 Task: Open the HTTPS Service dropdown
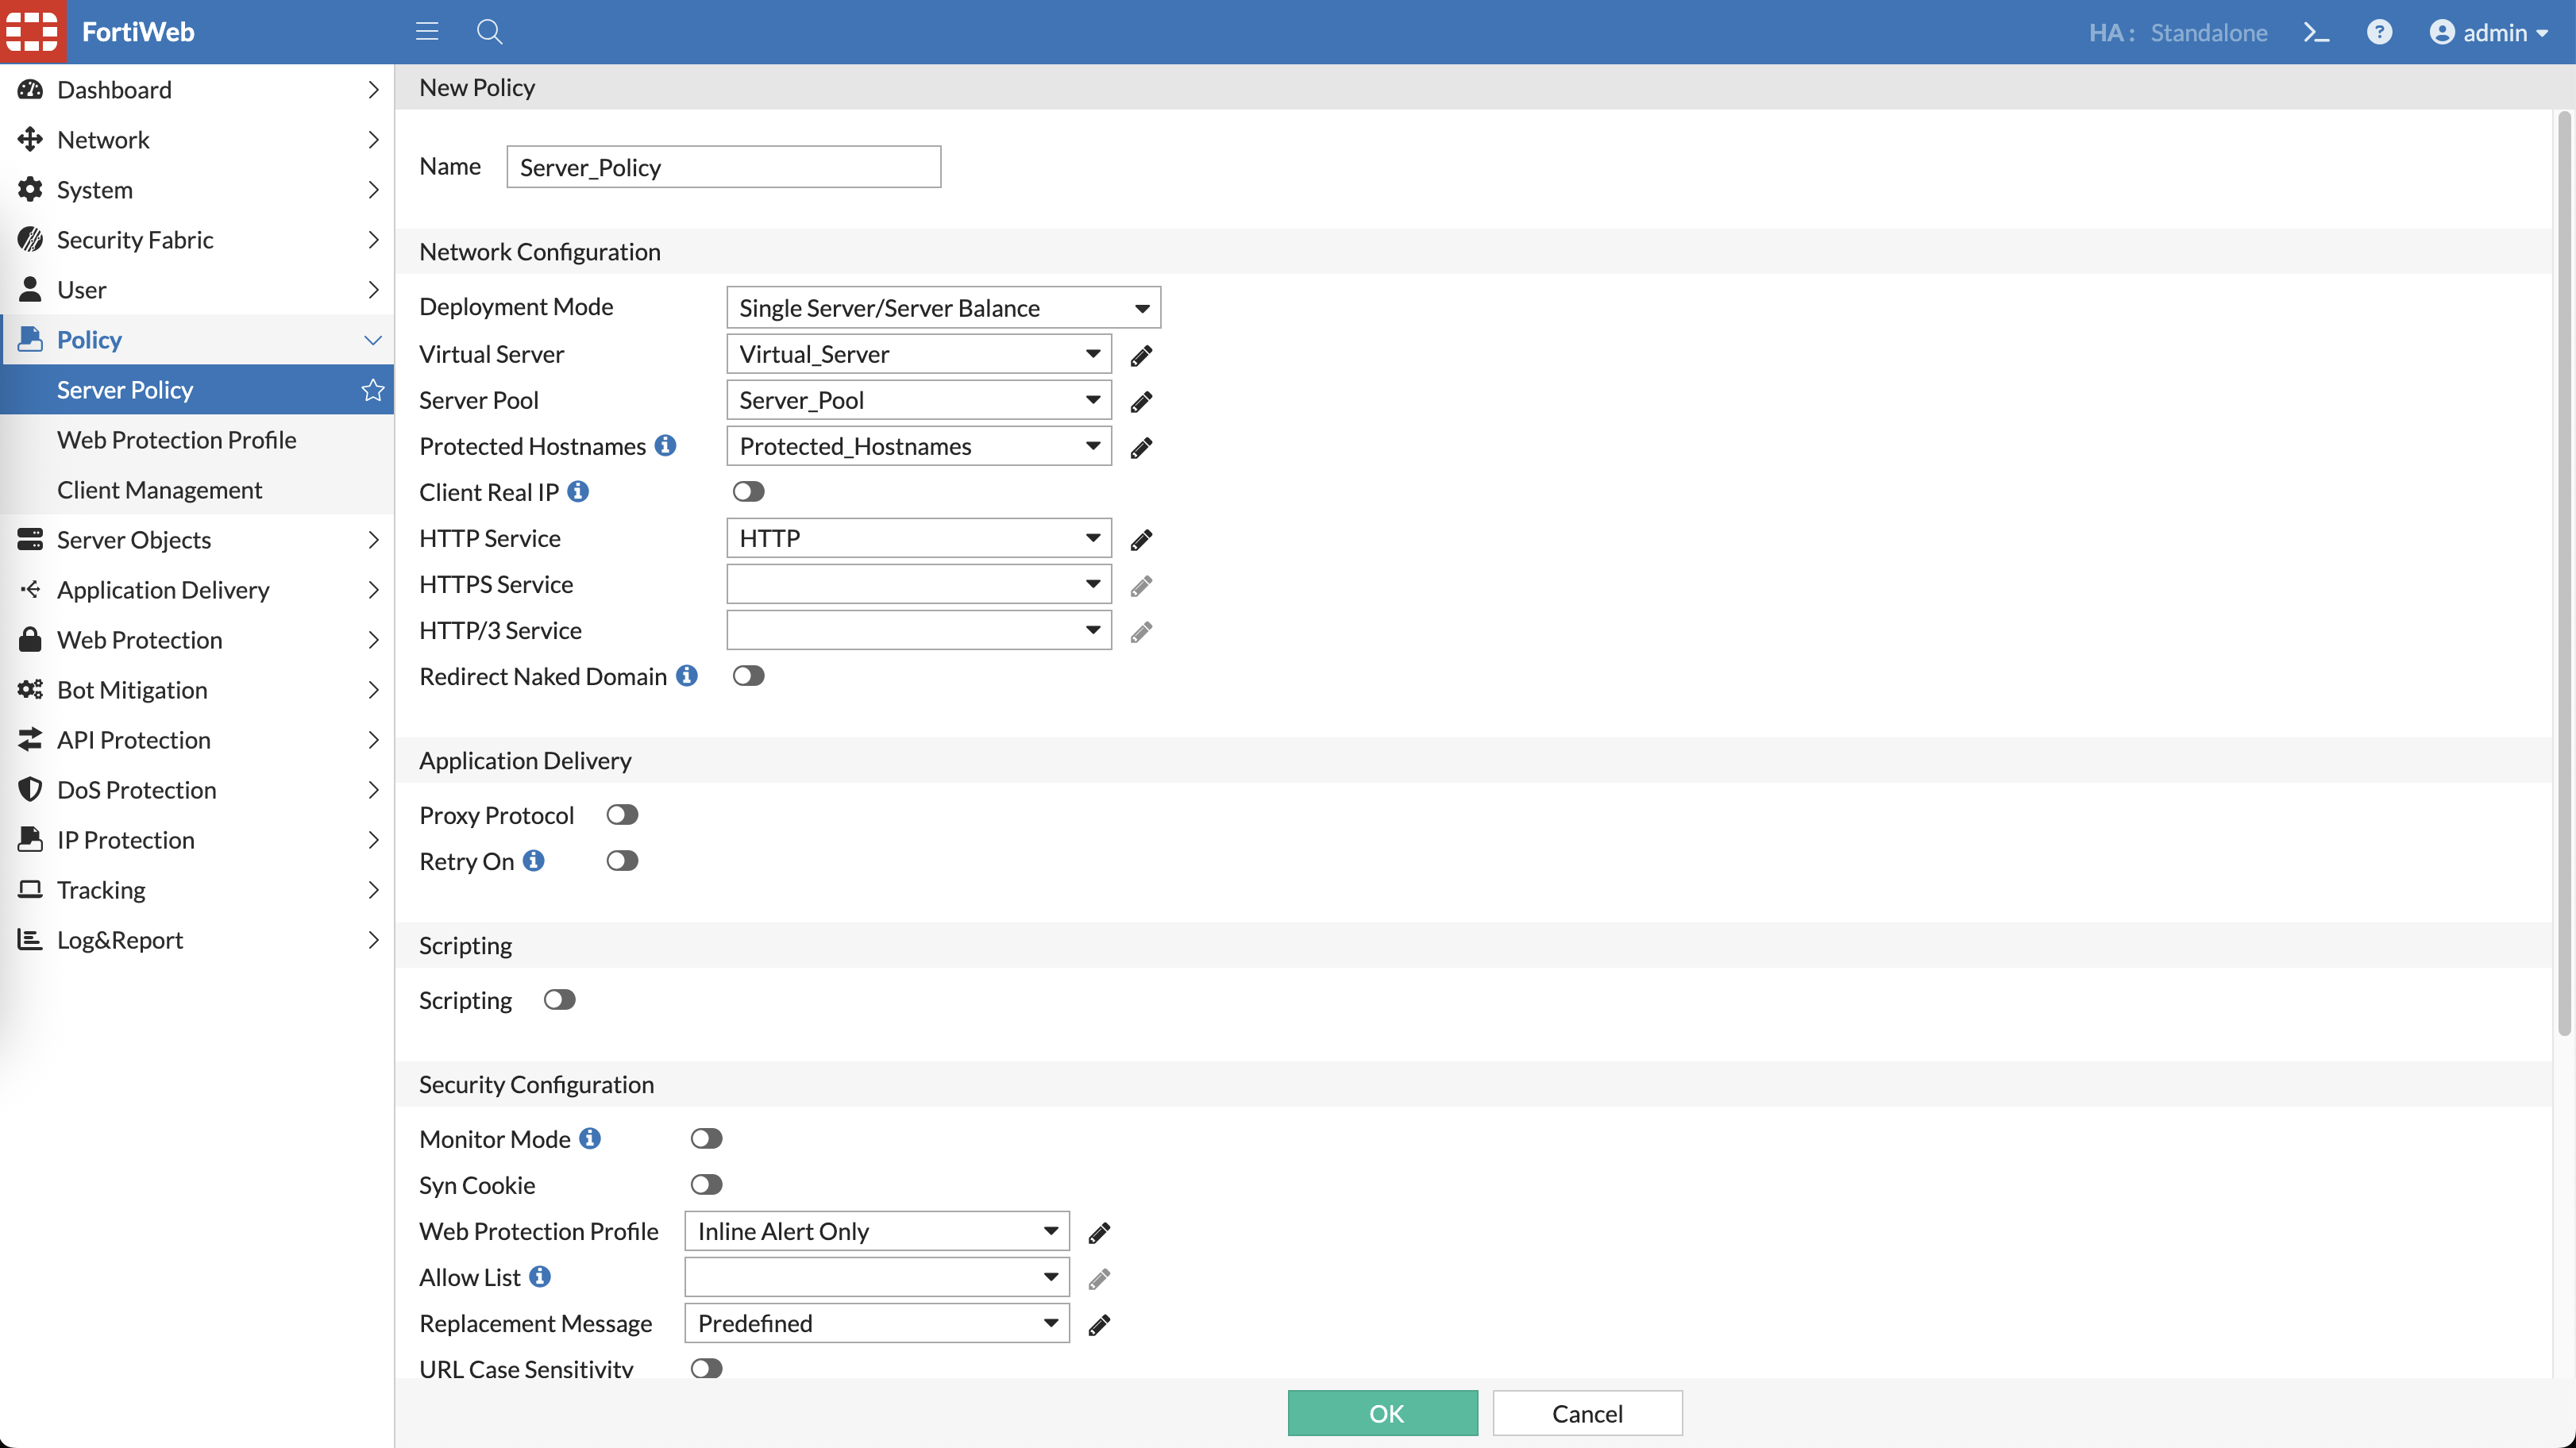[x=918, y=584]
